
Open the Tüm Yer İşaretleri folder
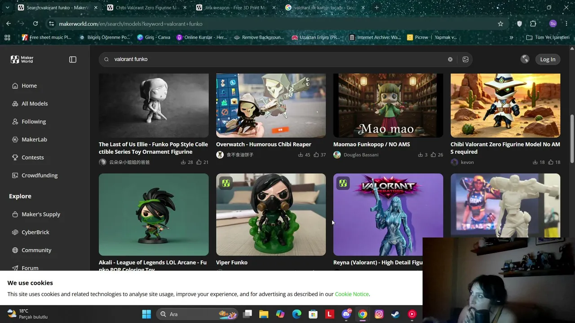(x=548, y=37)
